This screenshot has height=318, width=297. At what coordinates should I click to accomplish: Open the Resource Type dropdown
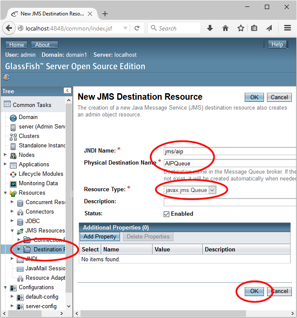190,190
